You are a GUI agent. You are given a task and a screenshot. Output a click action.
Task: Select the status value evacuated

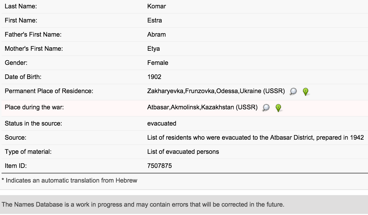point(162,123)
